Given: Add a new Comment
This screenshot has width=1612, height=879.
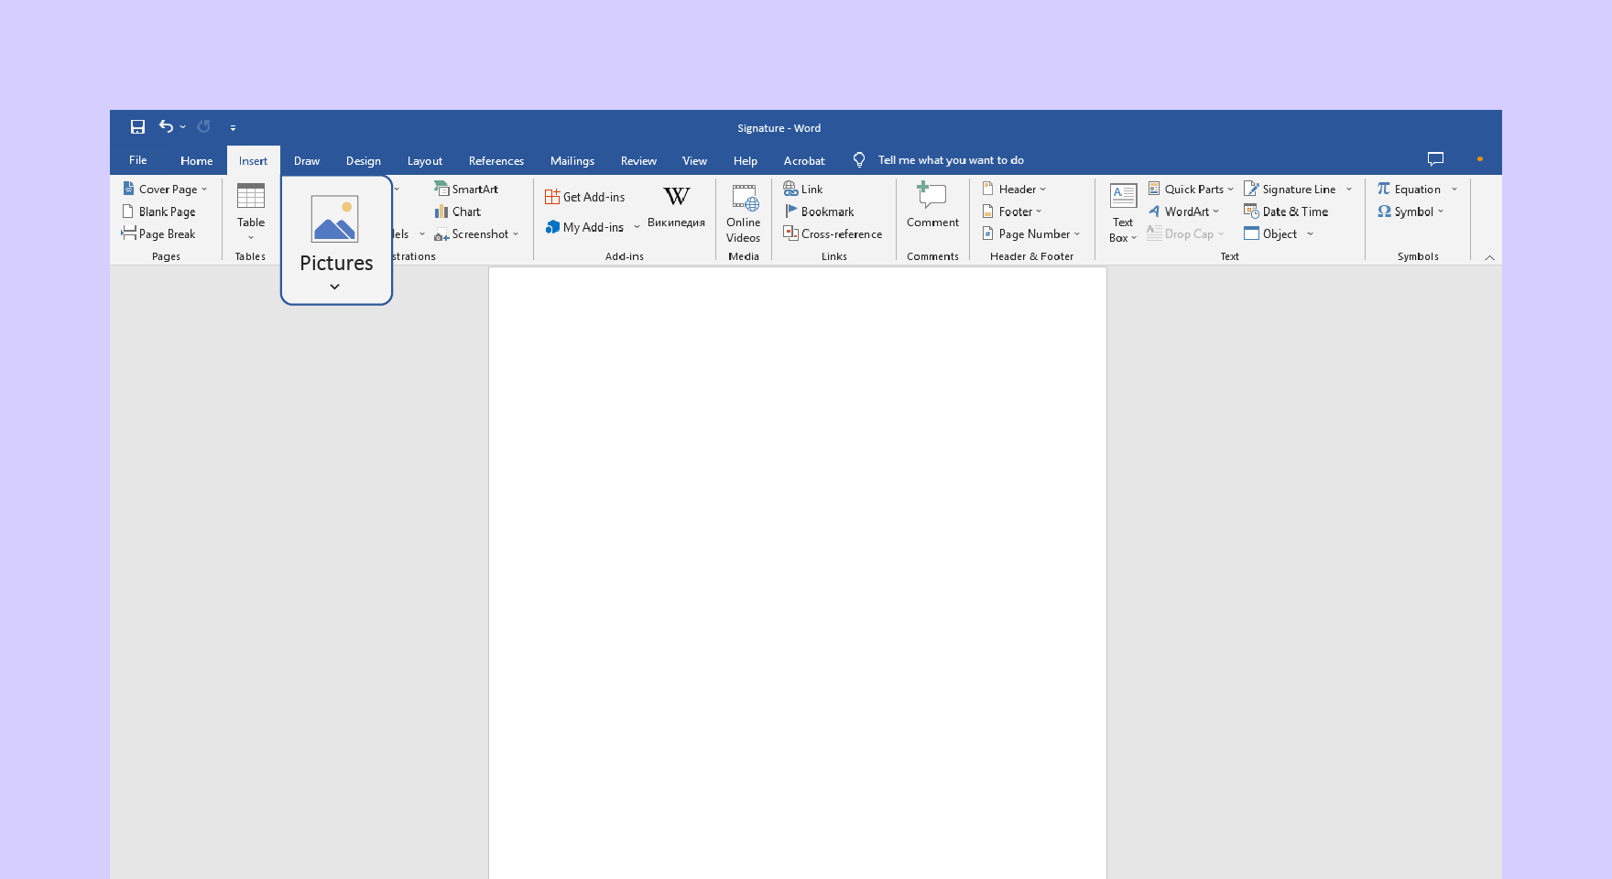Looking at the screenshot, I should (932, 205).
